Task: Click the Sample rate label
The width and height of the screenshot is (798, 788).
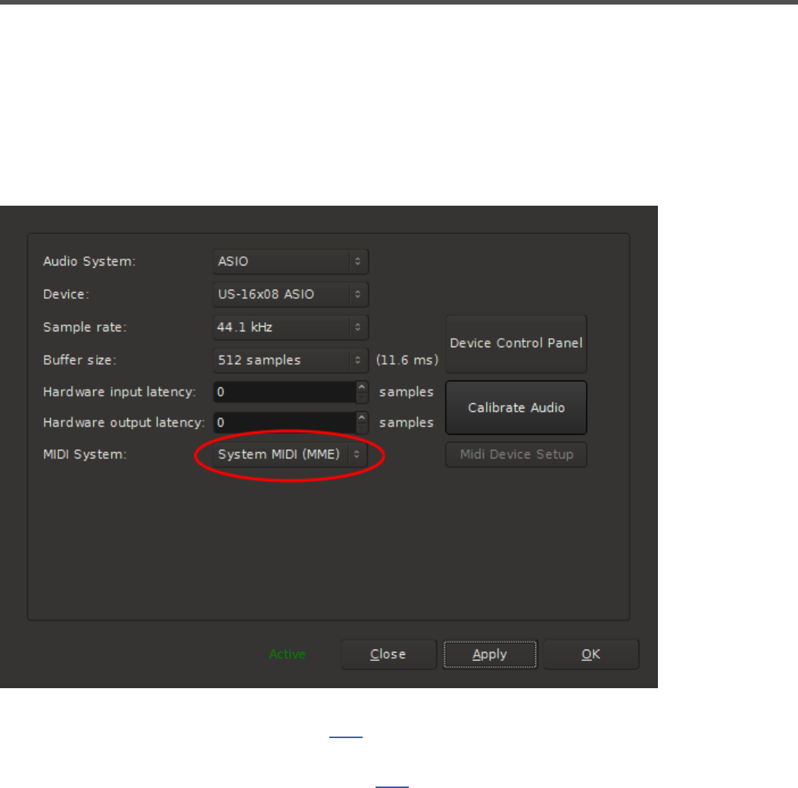Action: [85, 327]
